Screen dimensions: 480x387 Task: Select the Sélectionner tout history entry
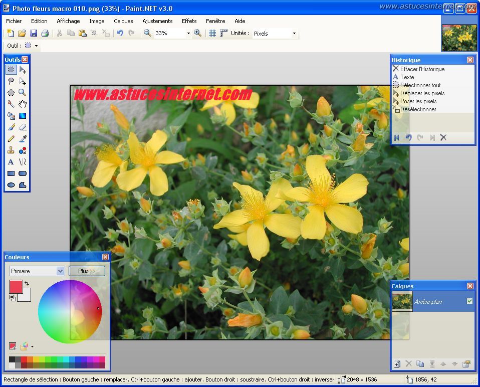tap(433, 85)
